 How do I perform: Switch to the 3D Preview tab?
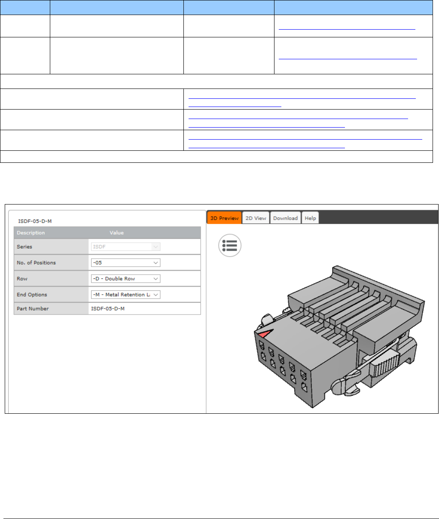[224, 218]
